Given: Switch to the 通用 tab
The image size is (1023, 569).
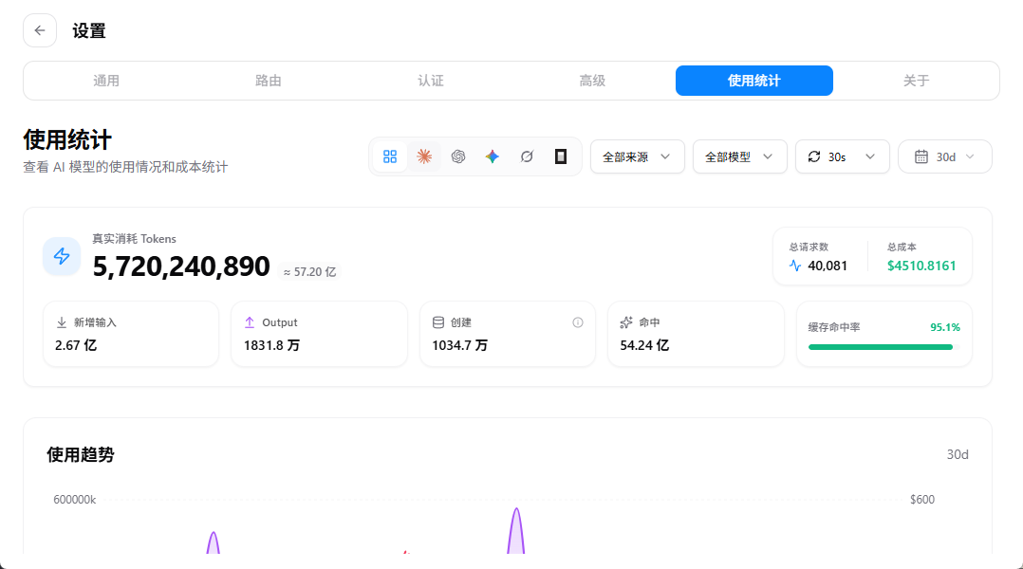Looking at the screenshot, I should pos(105,81).
